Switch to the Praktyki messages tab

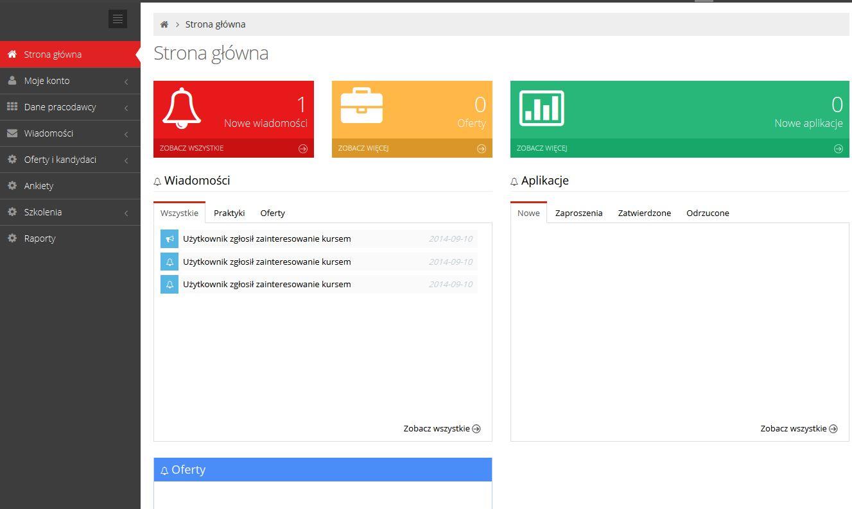coord(229,213)
